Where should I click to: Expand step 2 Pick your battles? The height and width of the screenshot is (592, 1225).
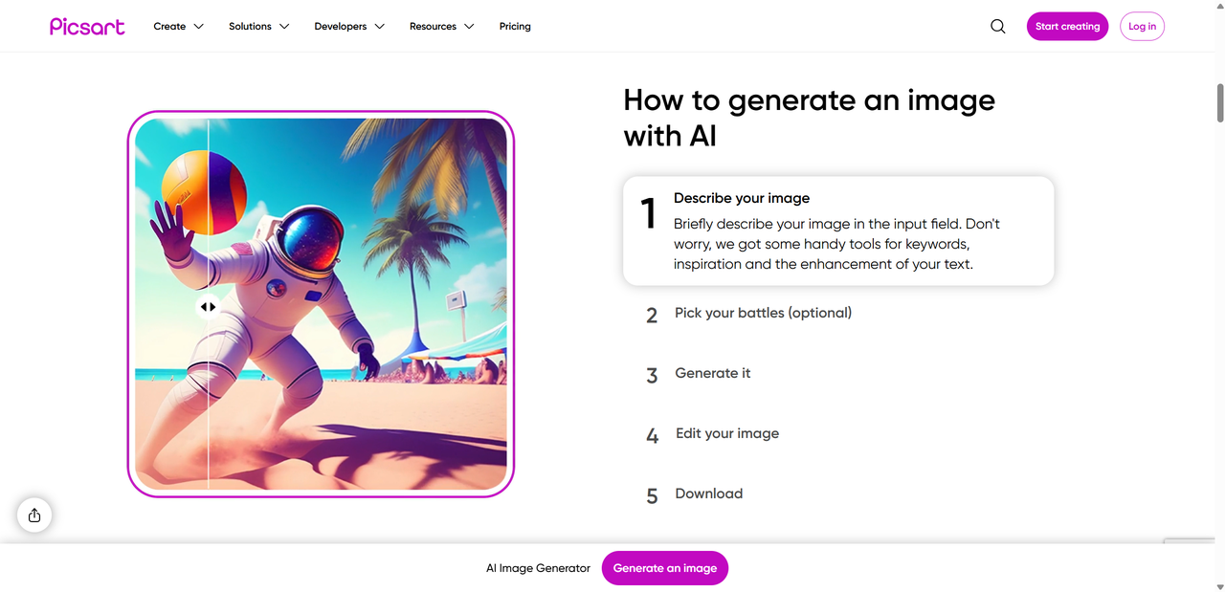pos(763,313)
